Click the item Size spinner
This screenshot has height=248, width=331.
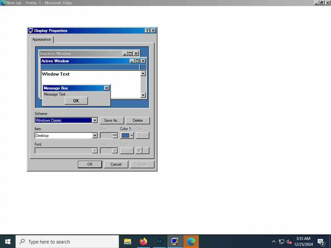(115, 136)
